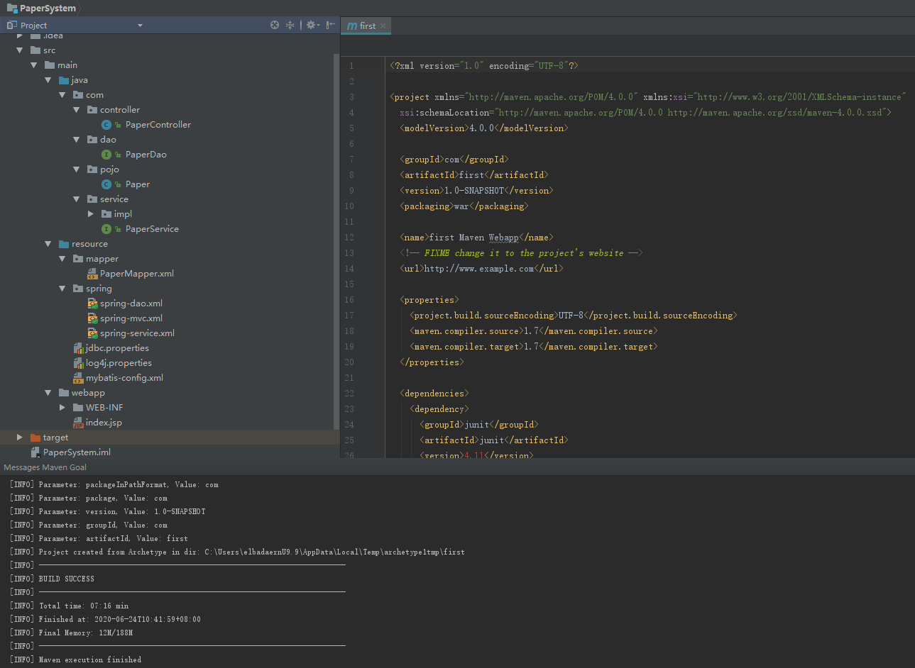This screenshot has height=668, width=915.
Task: Click the spring-mvc.xml file icon
Action: (92, 318)
